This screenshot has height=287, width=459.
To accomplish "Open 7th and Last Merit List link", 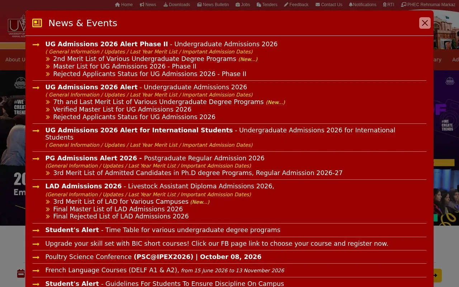I will tap(158, 102).
